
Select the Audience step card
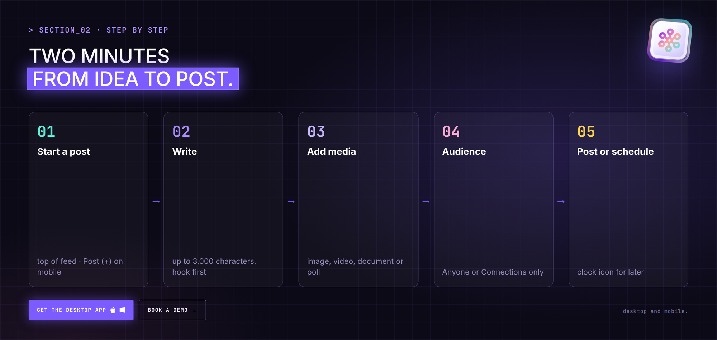494,199
